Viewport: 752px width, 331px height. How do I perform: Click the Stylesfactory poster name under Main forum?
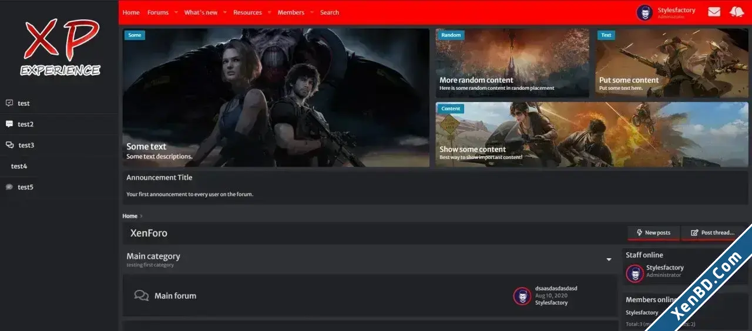pos(552,303)
